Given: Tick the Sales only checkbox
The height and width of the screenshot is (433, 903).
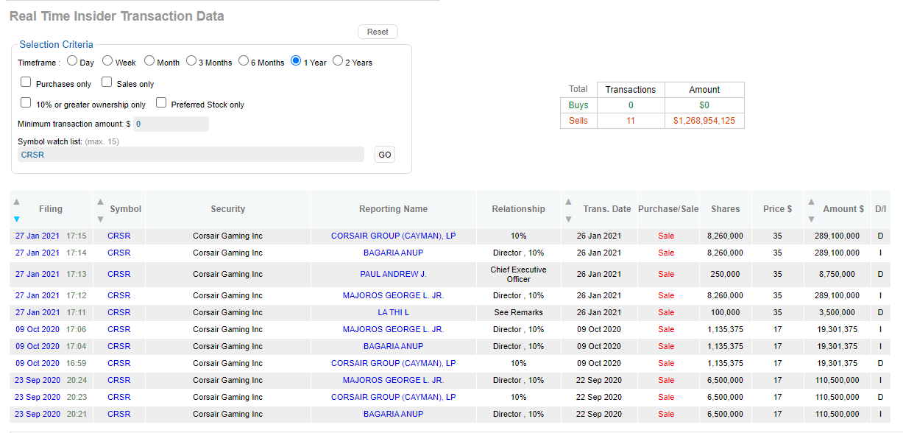Looking at the screenshot, I should click(x=107, y=82).
